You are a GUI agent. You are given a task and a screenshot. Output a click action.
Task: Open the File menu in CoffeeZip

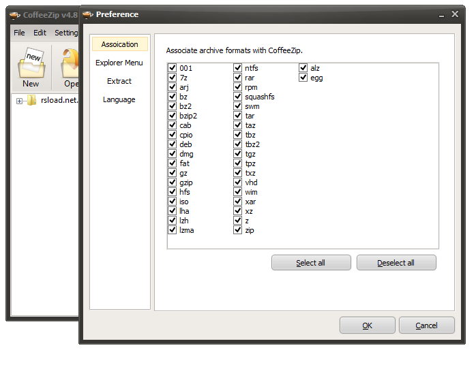(x=19, y=33)
